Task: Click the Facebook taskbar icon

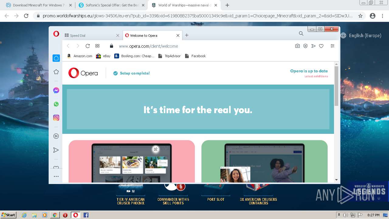Action: [86, 215]
